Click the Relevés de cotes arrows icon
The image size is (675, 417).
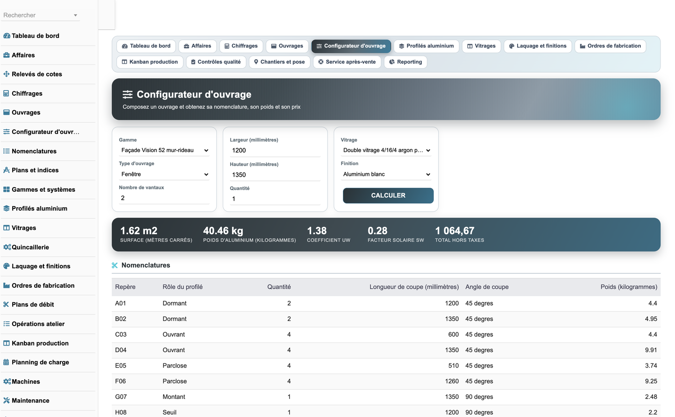[x=7, y=74]
